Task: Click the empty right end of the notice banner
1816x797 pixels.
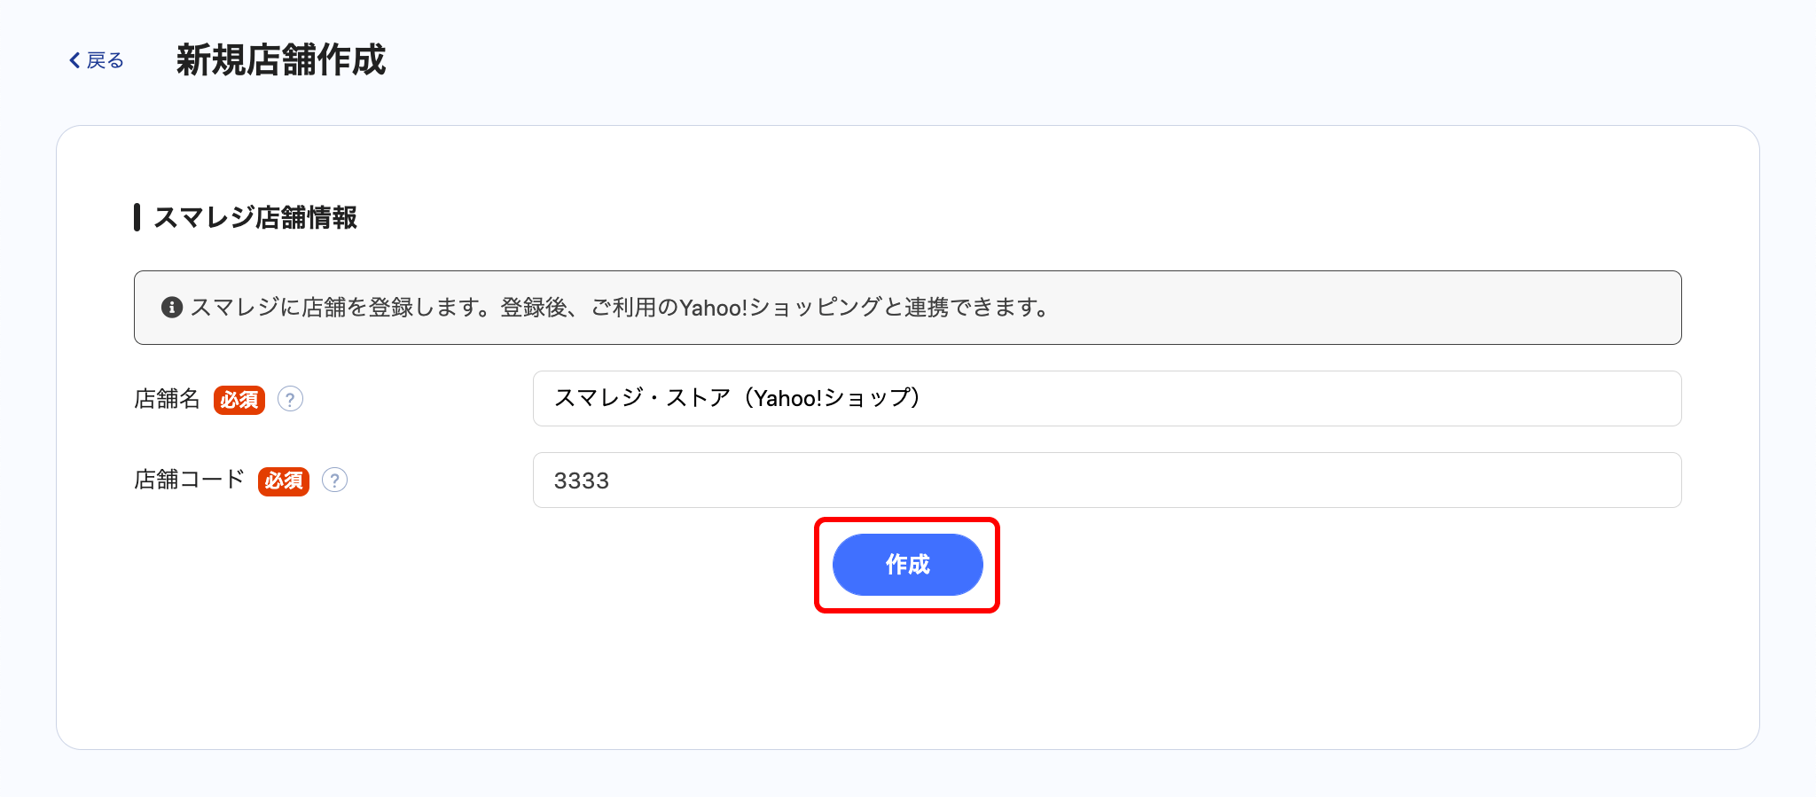Action: pos(1507,308)
